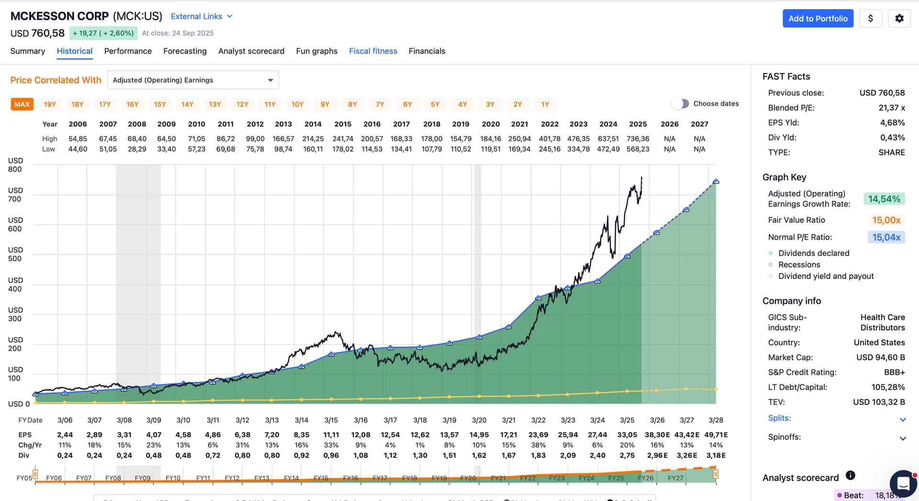The image size is (919, 501).
Task: Click the 3/28 estimate marker on chart
Action: click(716, 182)
